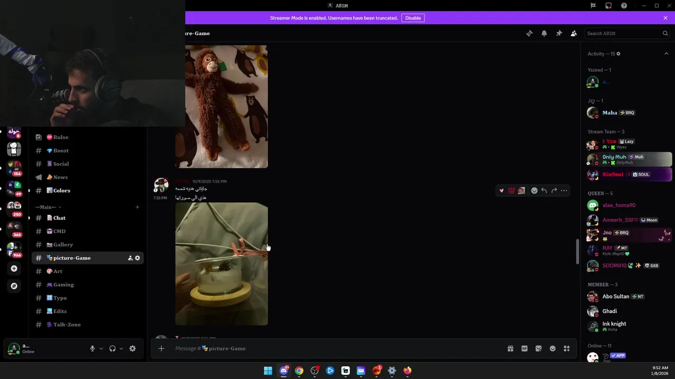Add a server button
This screenshot has width=675, height=379.
(x=14, y=268)
